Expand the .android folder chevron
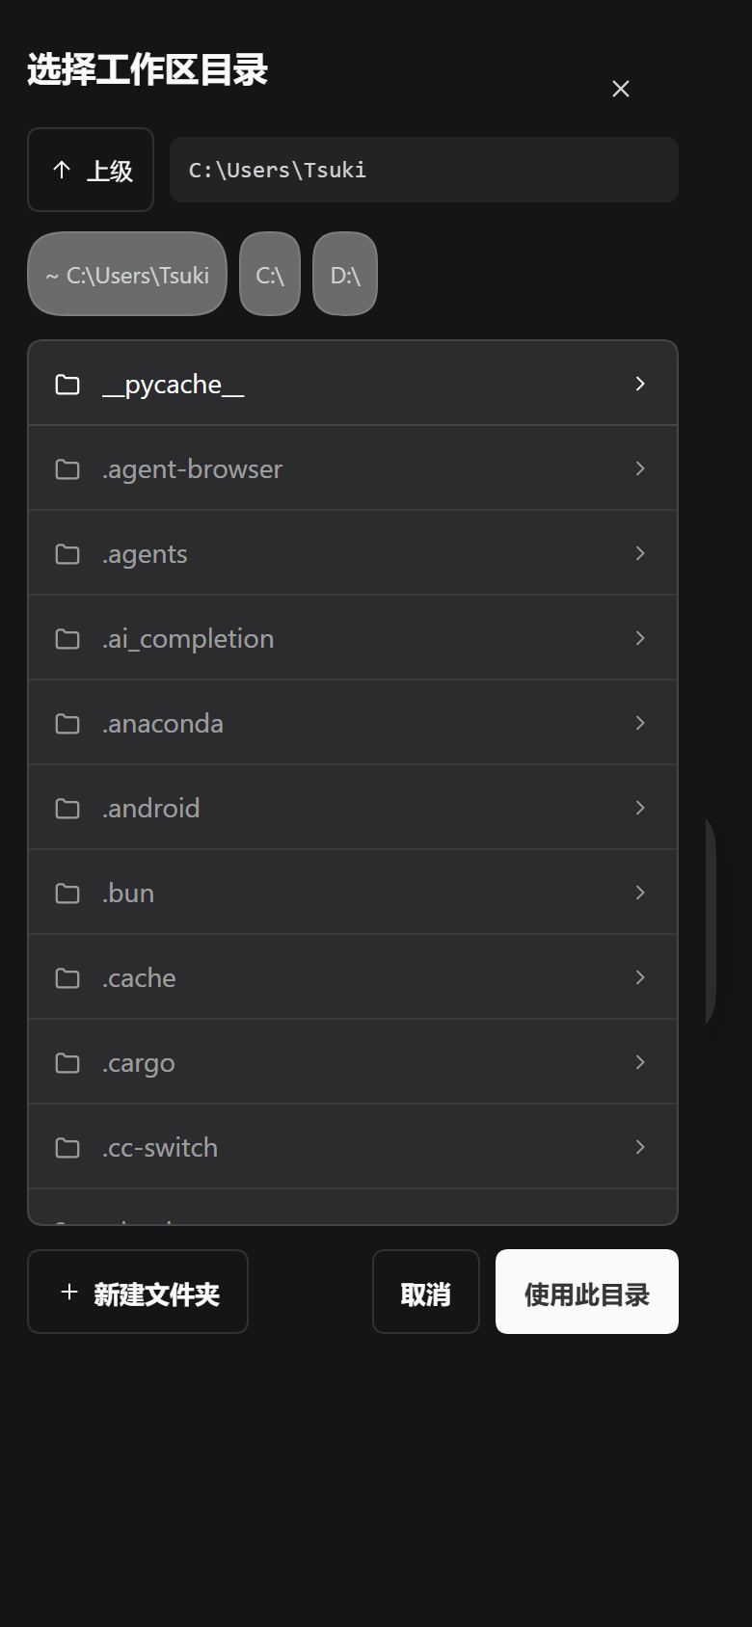 click(x=640, y=808)
